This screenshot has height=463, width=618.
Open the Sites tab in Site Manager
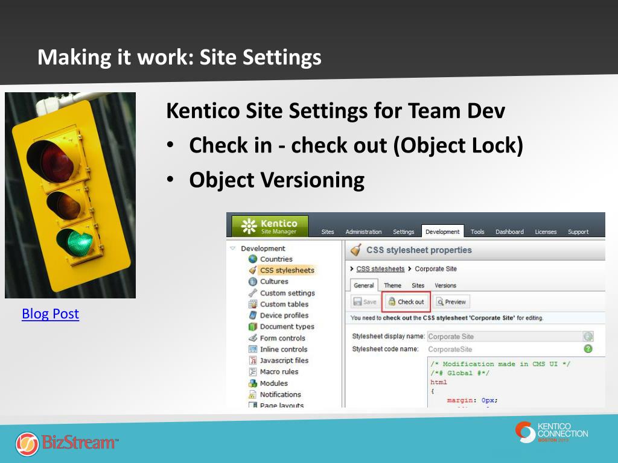click(x=328, y=232)
